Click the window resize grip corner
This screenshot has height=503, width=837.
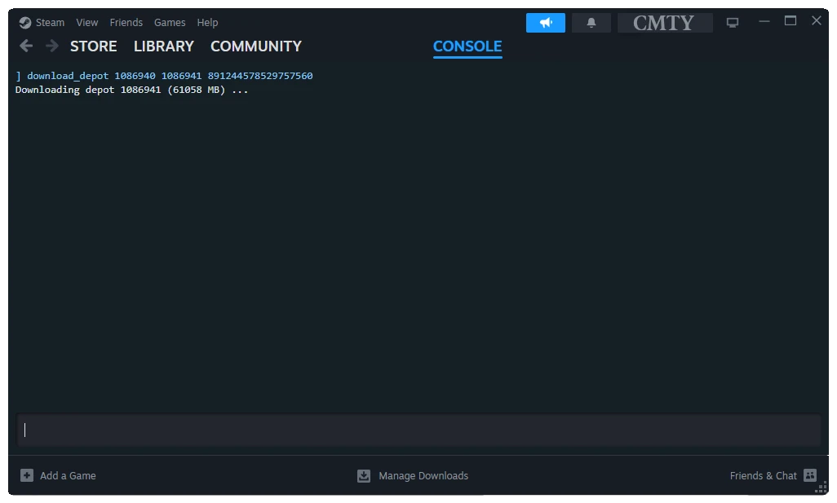pyautogui.click(x=821, y=487)
